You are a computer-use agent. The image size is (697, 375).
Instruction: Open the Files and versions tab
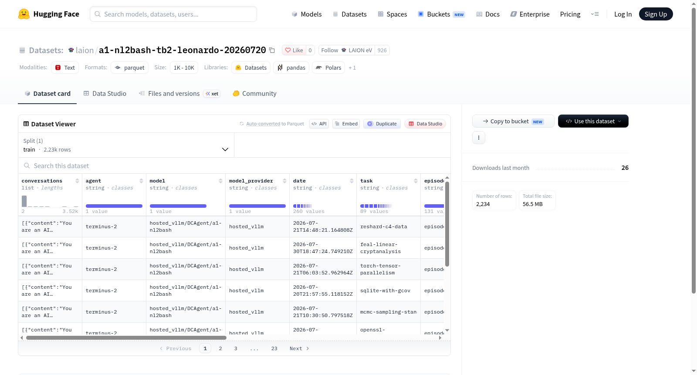[x=179, y=94]
